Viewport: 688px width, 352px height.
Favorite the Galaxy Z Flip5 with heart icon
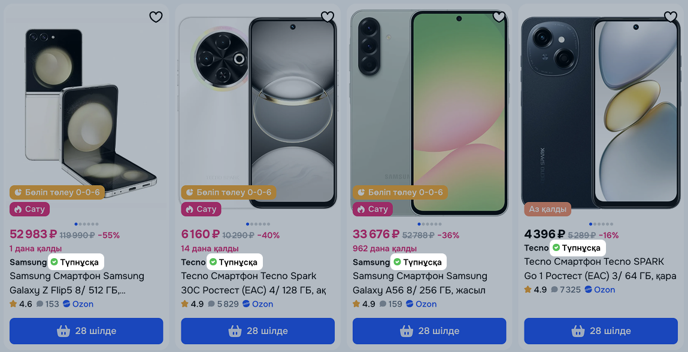(x=156, y=17)
